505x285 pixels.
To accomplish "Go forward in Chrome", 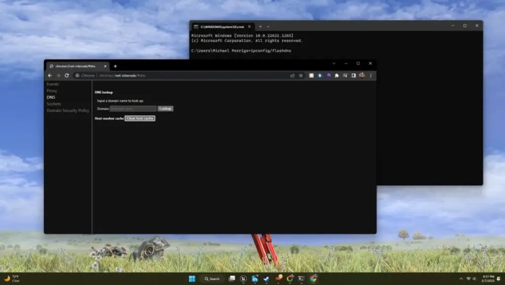I will click(58, 75).
